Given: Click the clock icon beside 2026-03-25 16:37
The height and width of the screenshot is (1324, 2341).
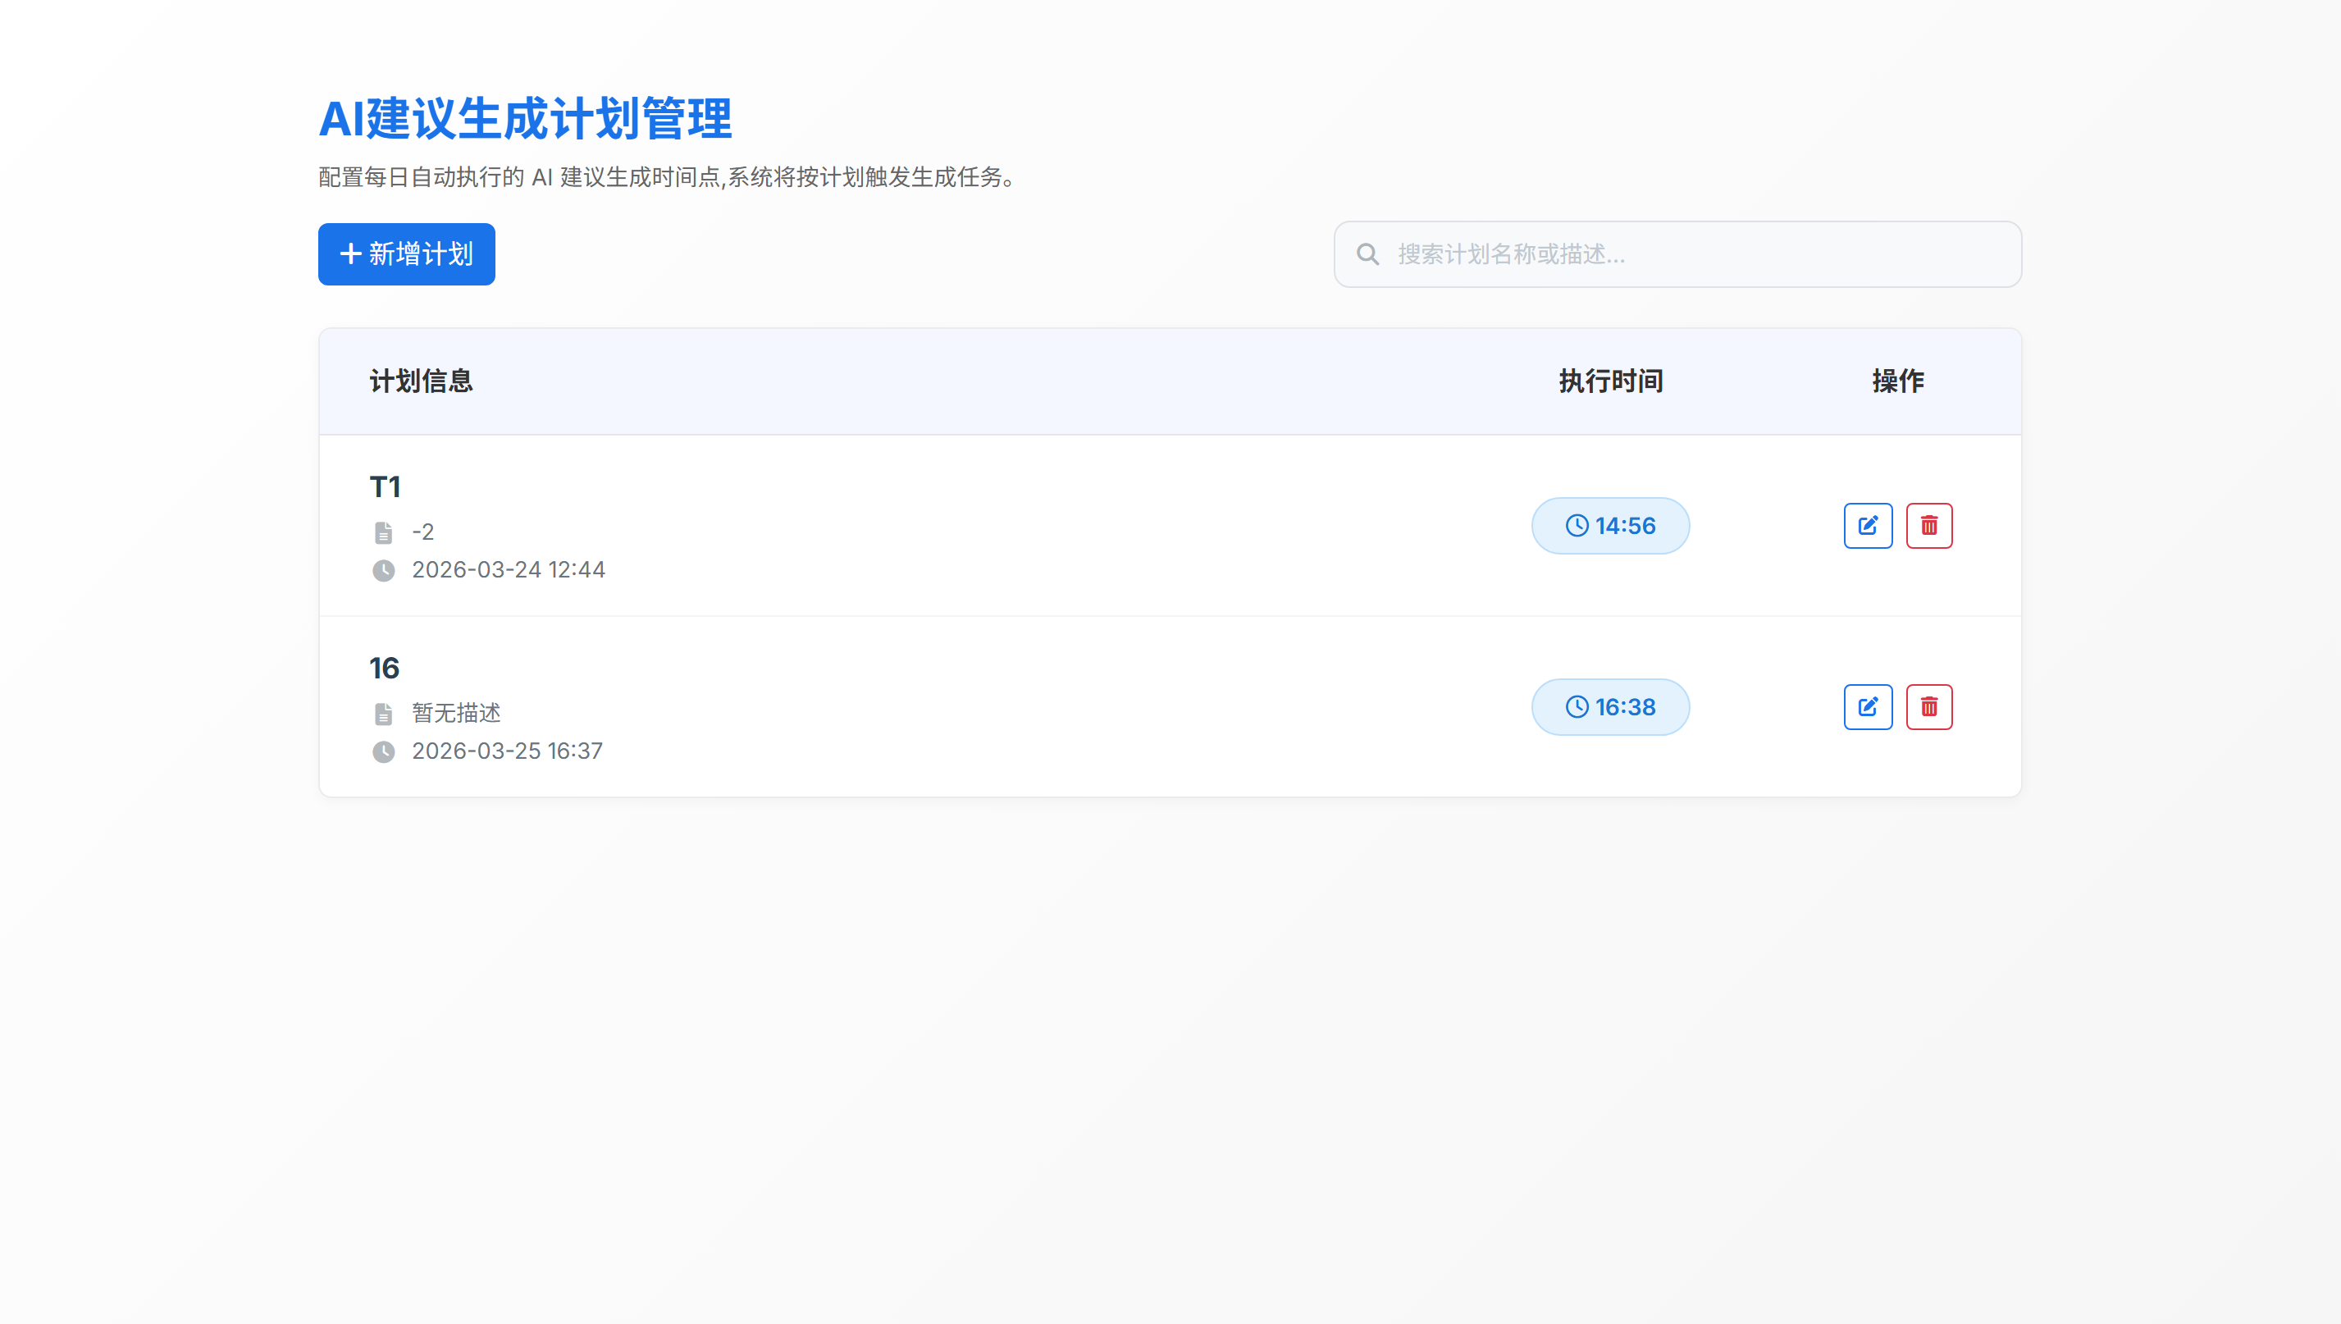Looking at the screenshot, I should click(384, 752).
